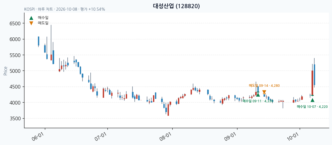
Task: Select the orange sell marker for 09-14
Action: 264,92
